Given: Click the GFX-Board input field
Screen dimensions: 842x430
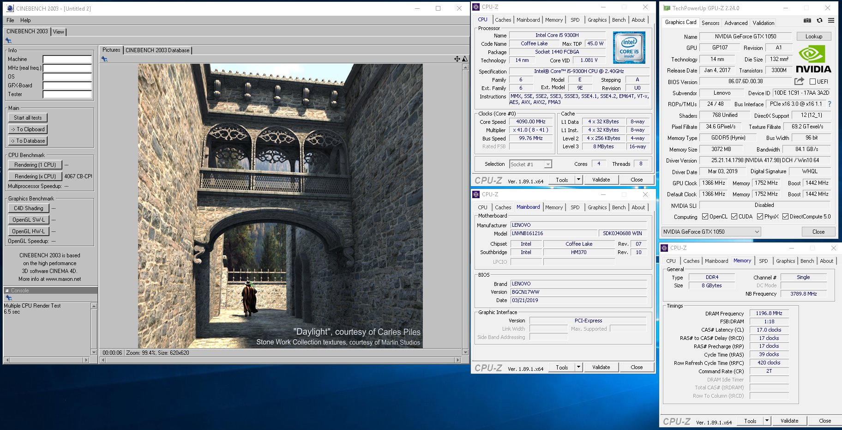Looking at the screenshot, I should [67, 85].
